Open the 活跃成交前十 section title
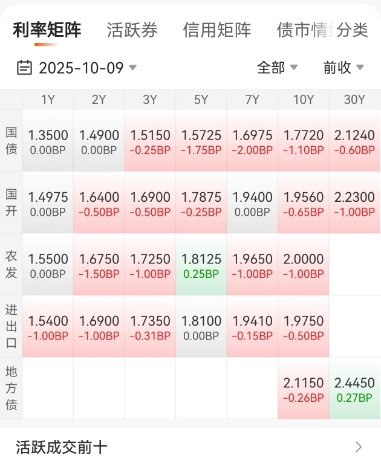 click(x=61, y=447)
